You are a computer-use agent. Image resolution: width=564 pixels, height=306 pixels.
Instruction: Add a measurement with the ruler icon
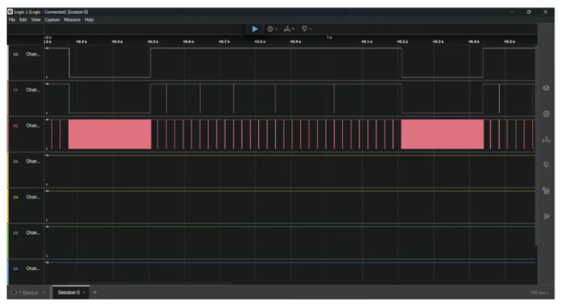[x=289, y=29]
